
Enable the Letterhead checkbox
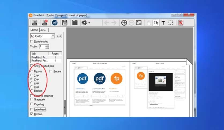pos(31,109)
